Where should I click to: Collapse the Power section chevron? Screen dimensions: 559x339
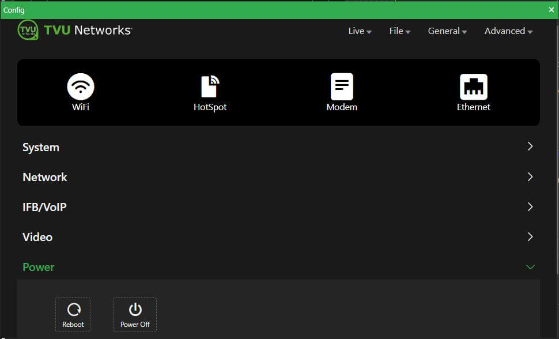tap(530, 267)
